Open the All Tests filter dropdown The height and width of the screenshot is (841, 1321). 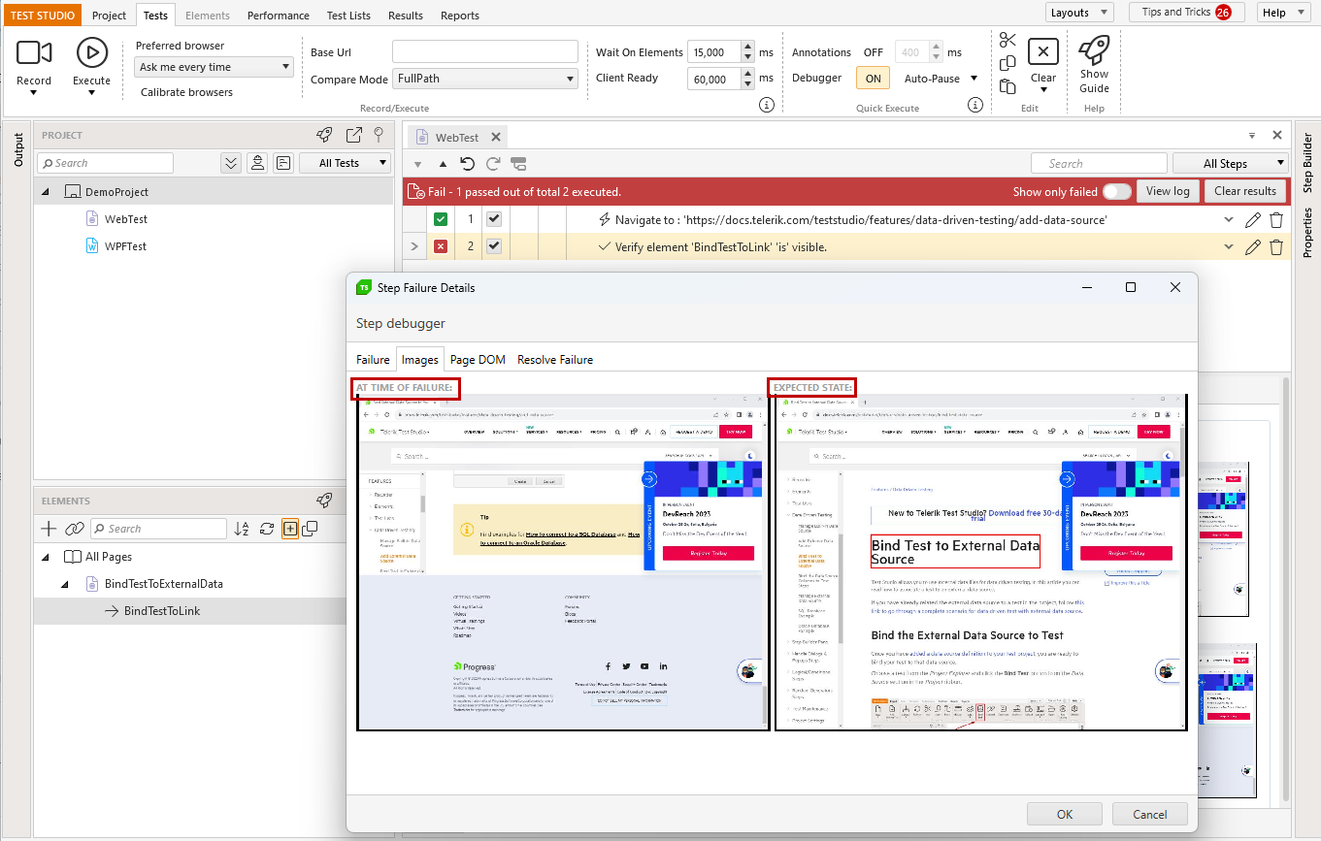[345, 163]
